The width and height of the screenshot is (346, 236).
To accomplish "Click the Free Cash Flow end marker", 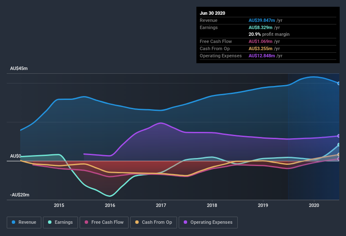I will (339, 158).
